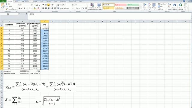Apply accounting dollar number format
This screenshot has height=108, width=192.
click(73, 8)
